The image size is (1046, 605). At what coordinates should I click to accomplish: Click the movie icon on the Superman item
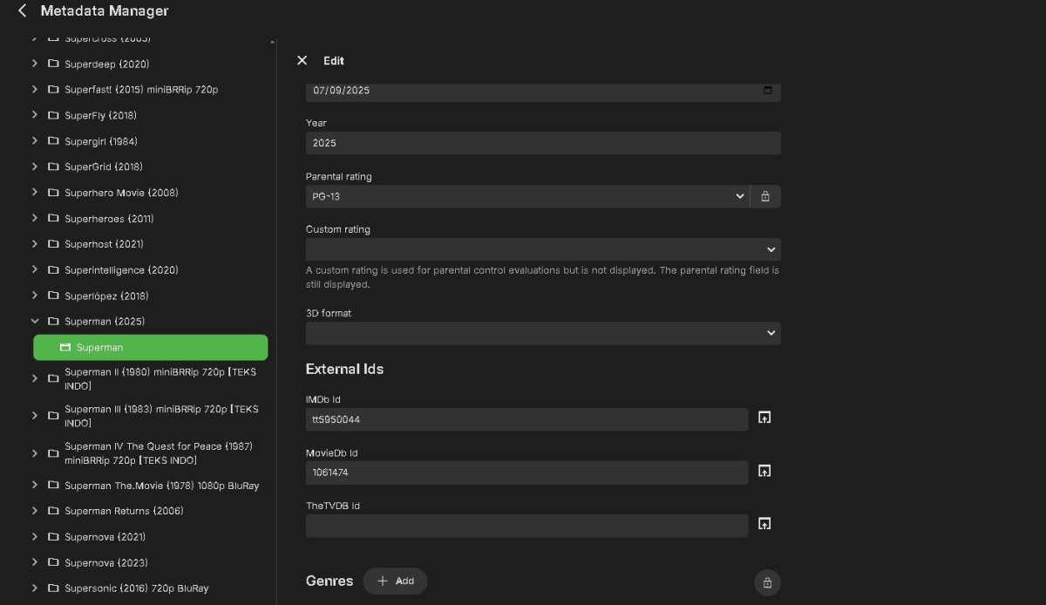pos(65,347)
